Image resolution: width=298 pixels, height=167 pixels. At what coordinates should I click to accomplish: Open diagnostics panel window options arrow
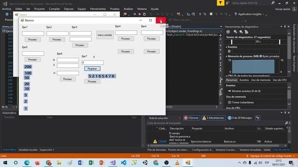(281, 27)
